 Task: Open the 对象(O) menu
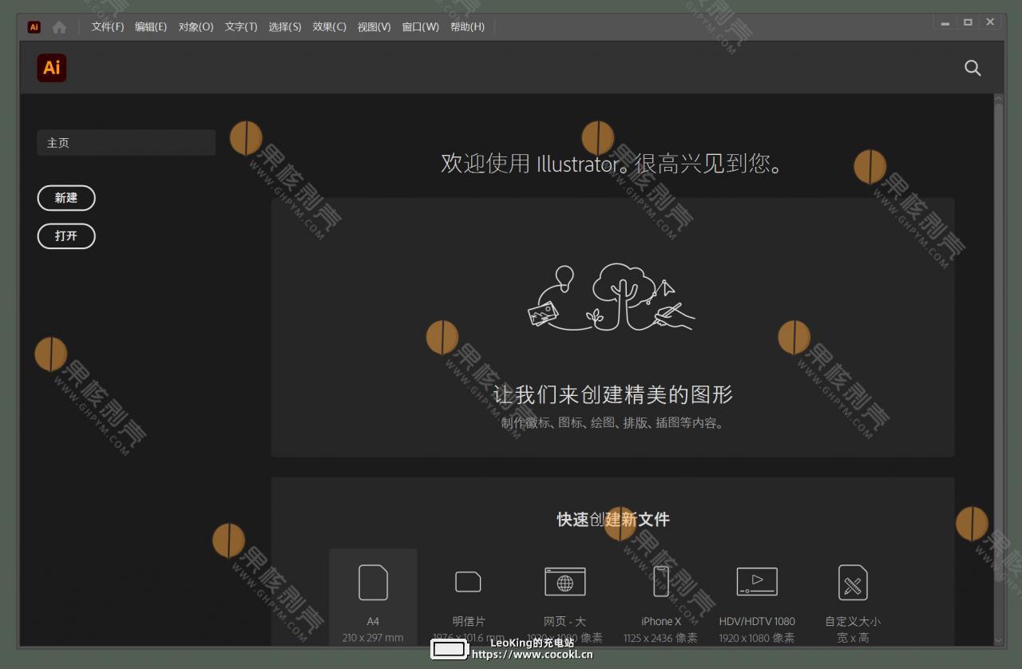click(x=196, y=26)
